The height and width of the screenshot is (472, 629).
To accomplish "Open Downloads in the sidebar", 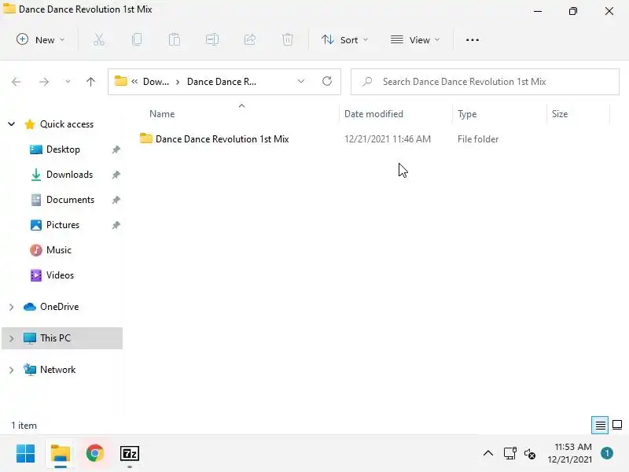I will 69,175.
